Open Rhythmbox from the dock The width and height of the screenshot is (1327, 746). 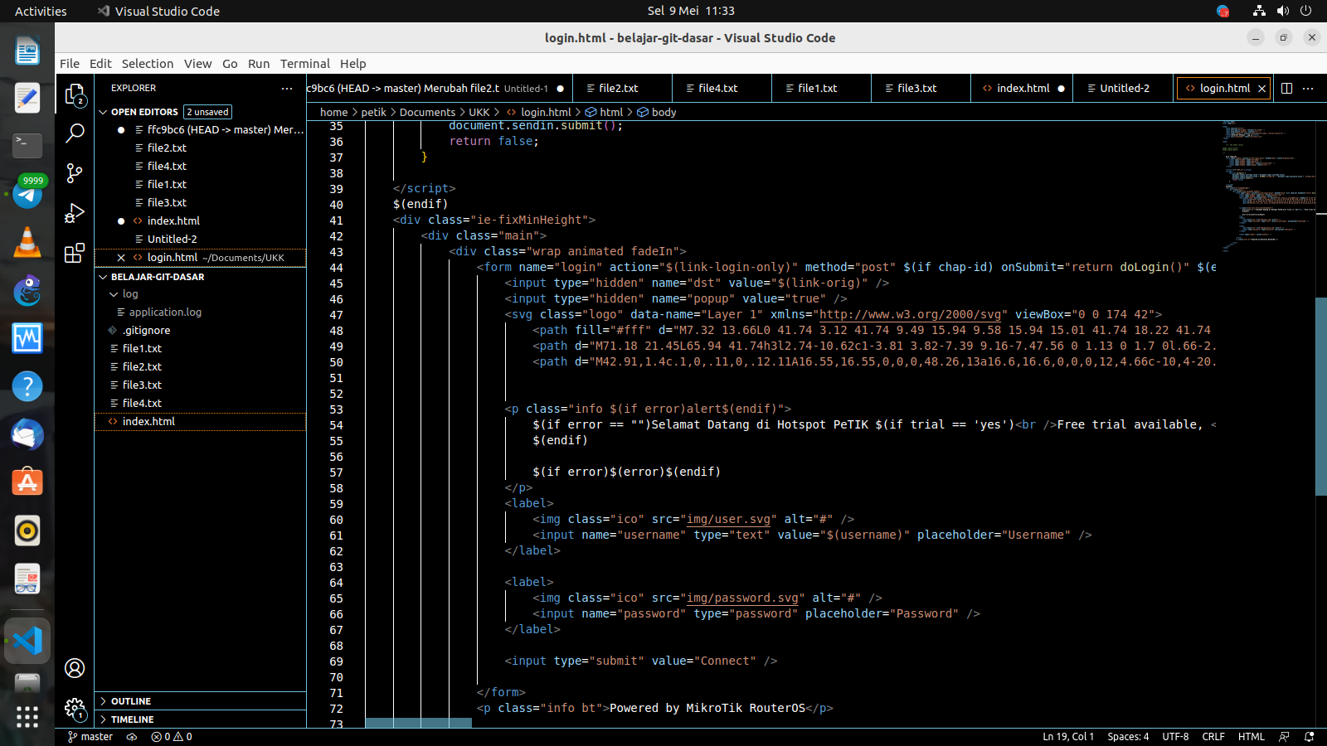click(x=27, y=530)
